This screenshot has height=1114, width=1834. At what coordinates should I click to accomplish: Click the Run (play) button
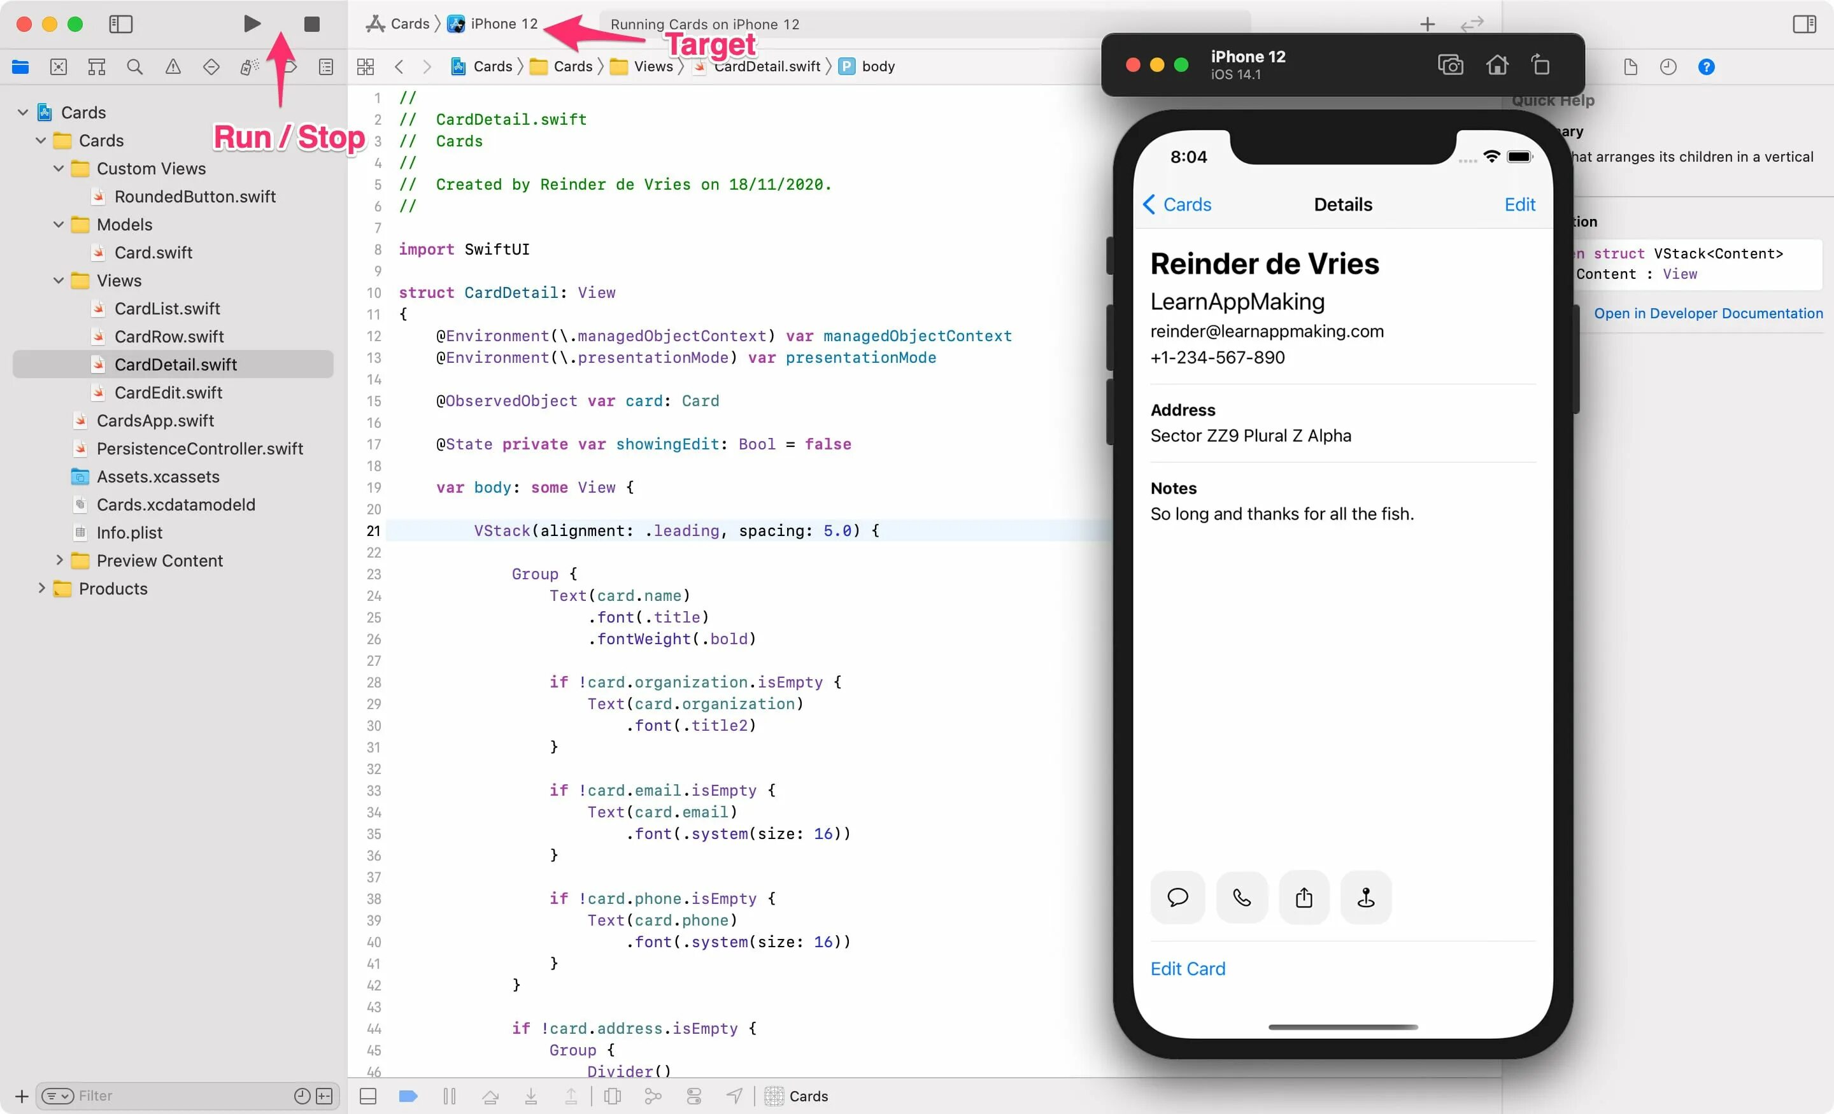[252, 24]
